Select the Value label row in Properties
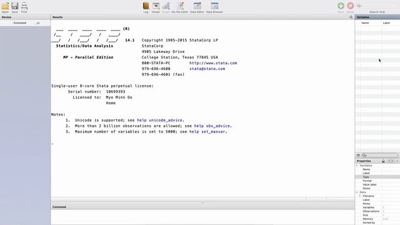 [x=377, y=184]
